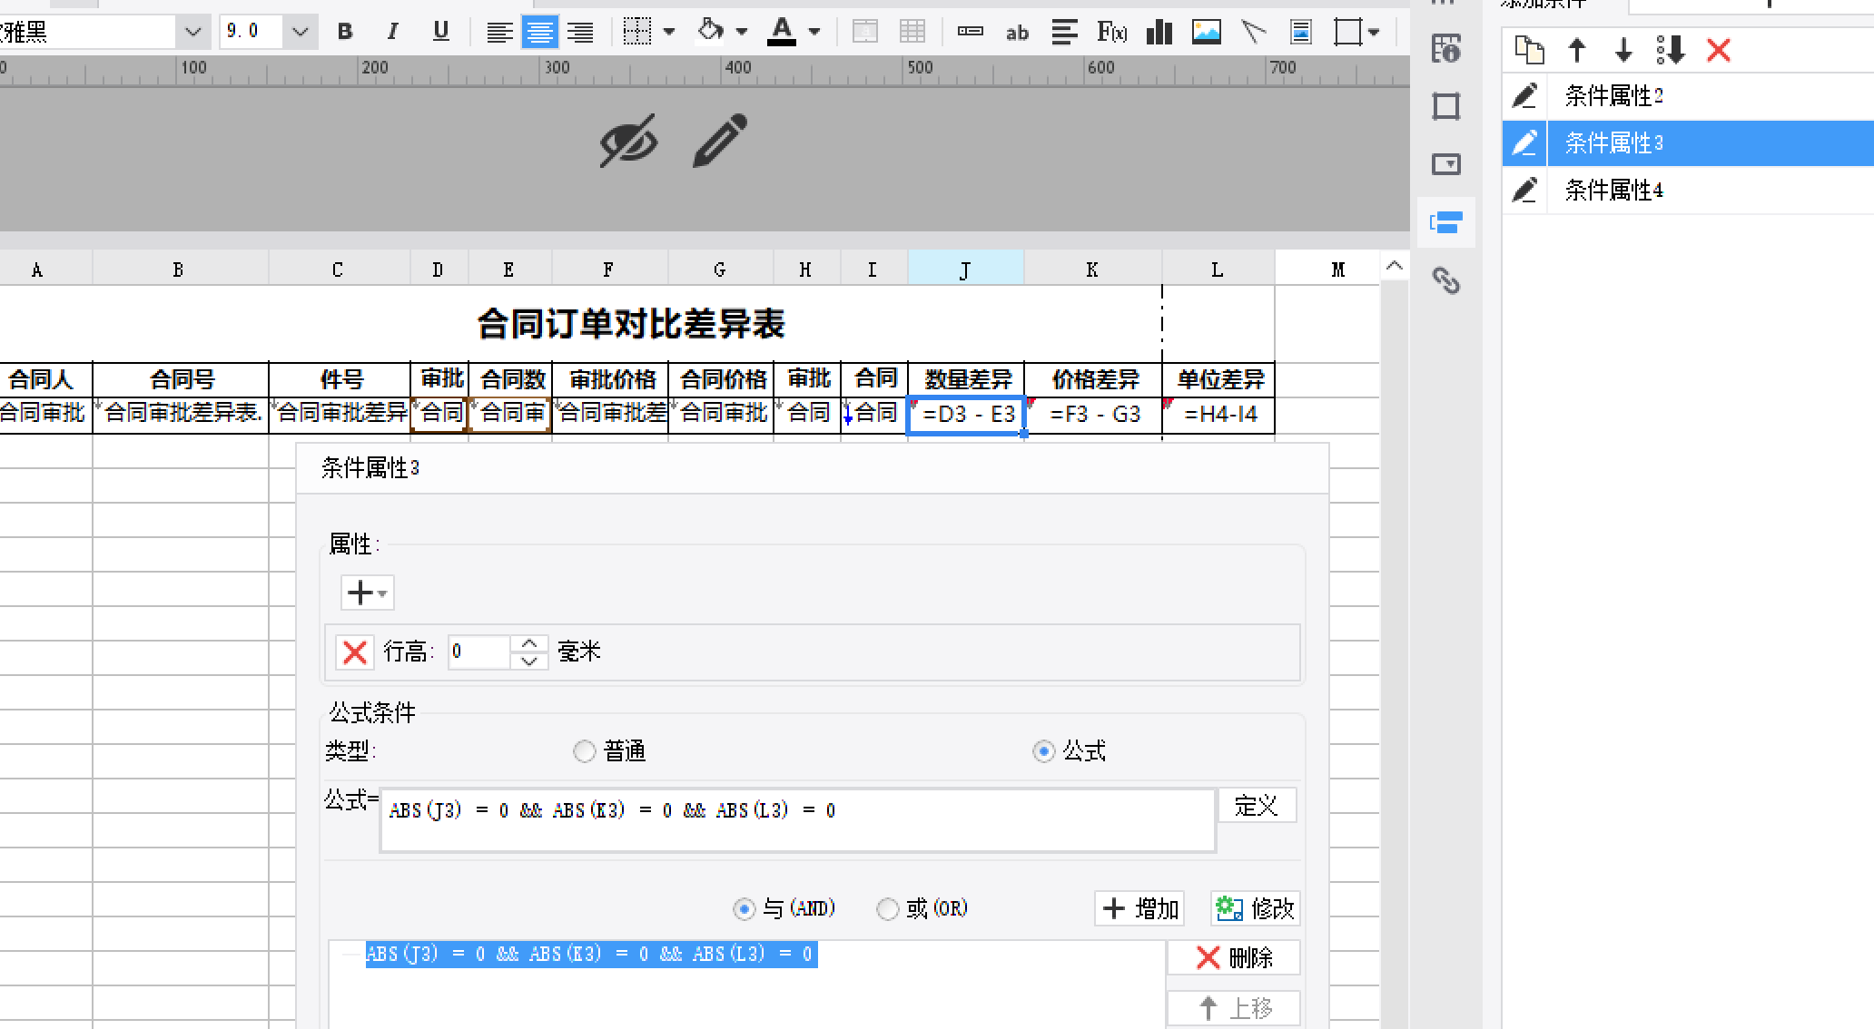Click the 定义 formula button
This screenshot has width=1874, height=1029.
tap(1257, 806)
